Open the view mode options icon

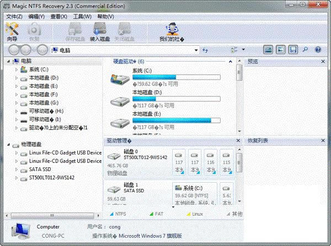[x=234, y=50]
